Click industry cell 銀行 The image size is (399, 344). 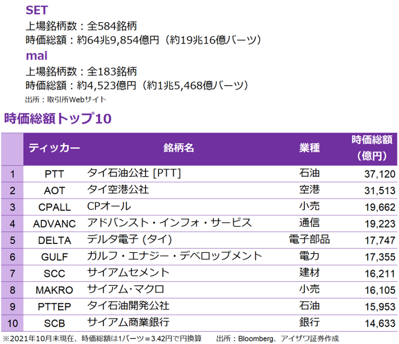(x=309, y=322)
